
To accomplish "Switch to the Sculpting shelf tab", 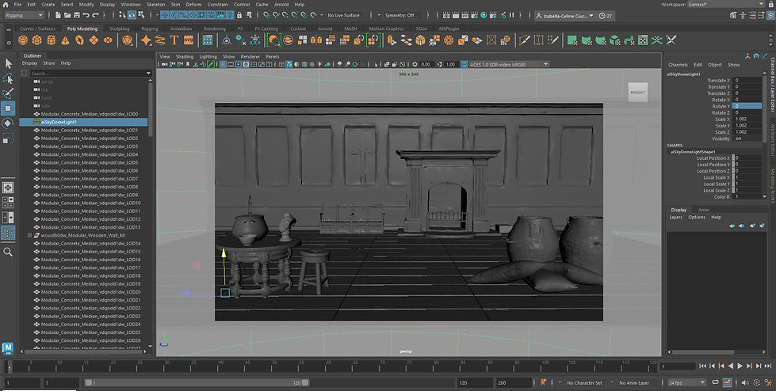I will (119, 28).
